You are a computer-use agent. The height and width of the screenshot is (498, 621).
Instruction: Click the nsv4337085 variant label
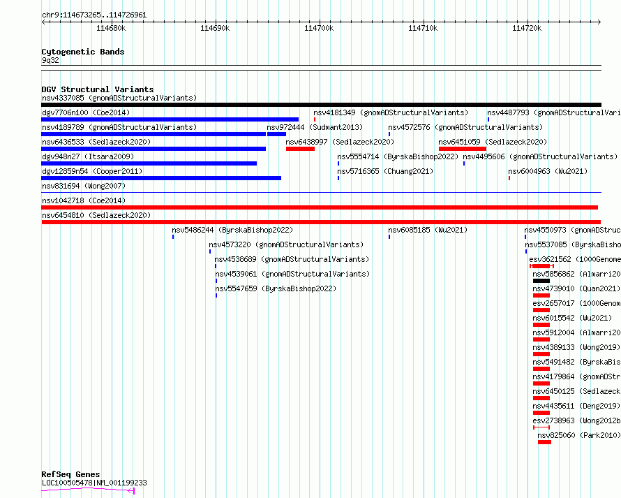119,98
